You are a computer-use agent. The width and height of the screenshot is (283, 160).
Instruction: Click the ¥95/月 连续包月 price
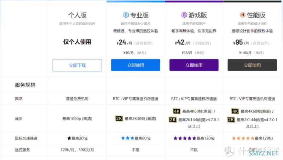tap(251, 43)
